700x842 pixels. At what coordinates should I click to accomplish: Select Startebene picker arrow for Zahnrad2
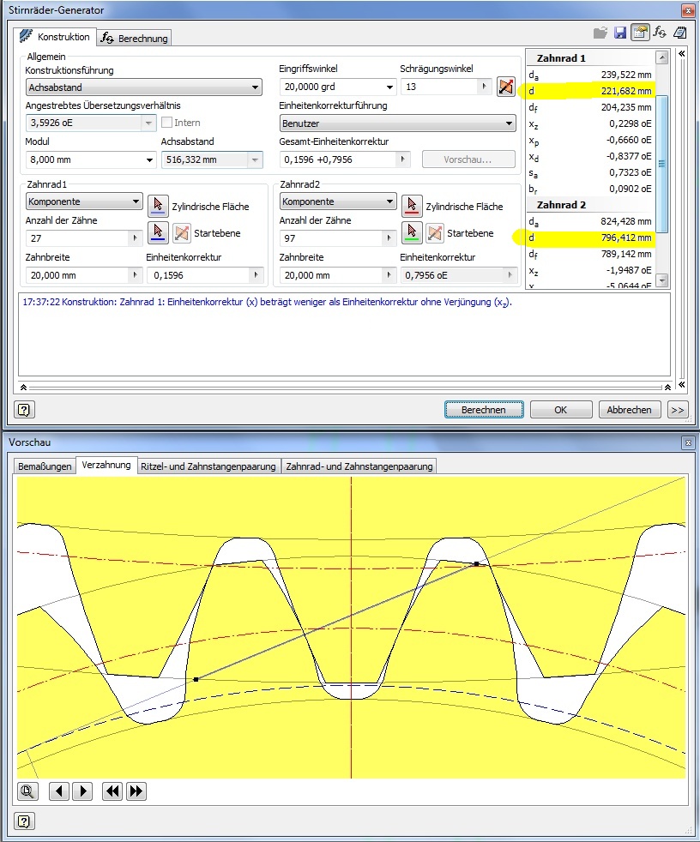(413, 232)
